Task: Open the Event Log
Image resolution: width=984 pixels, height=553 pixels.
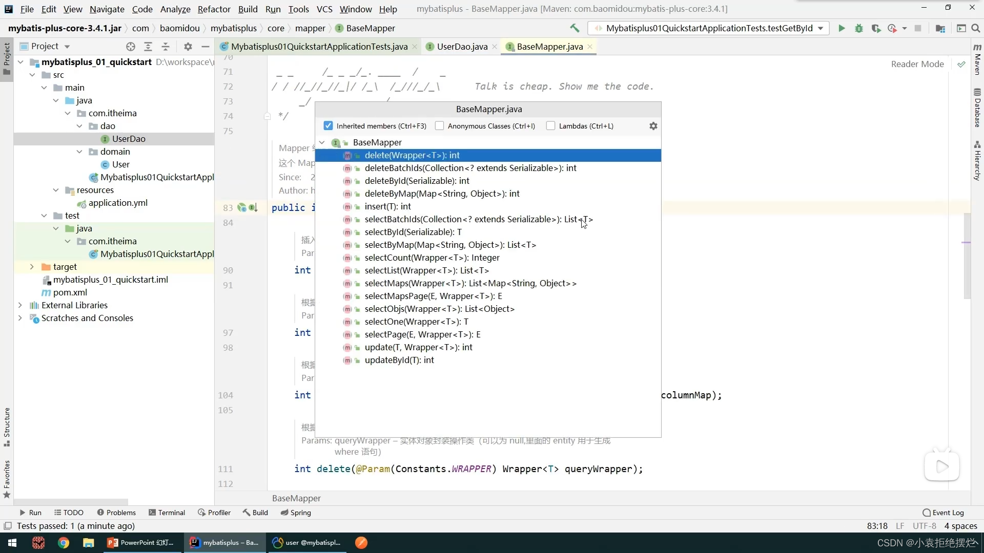Action: point(943,513)
